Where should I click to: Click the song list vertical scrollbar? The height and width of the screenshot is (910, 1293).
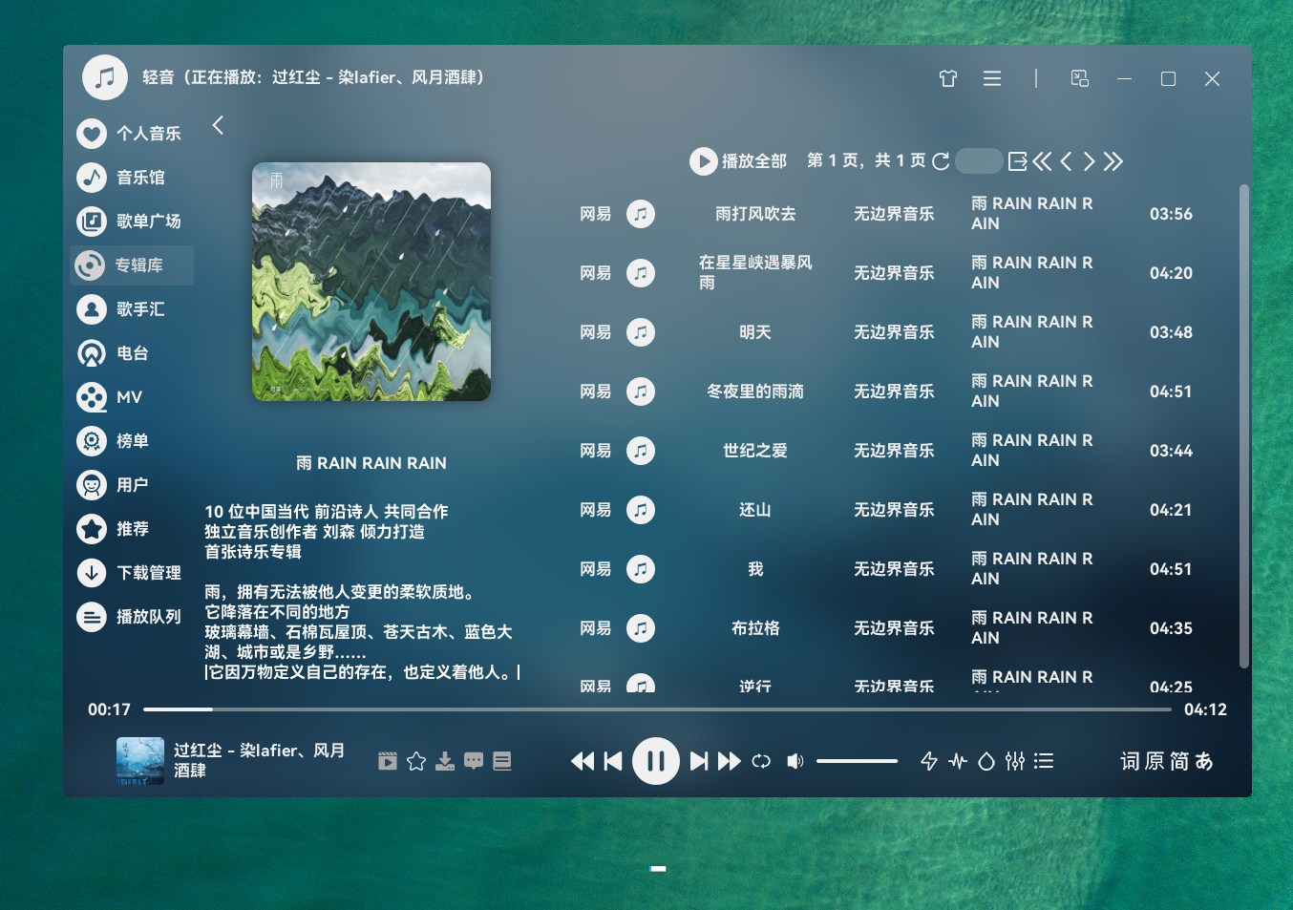[x=1243, y=426]
